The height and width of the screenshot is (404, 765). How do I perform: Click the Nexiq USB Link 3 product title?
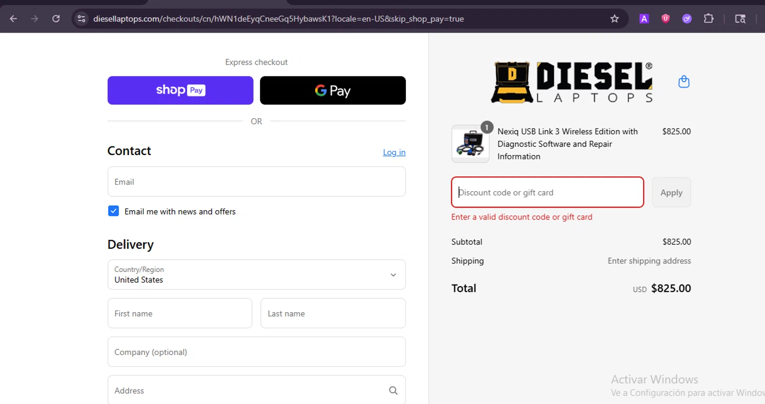tap(568, 144)
